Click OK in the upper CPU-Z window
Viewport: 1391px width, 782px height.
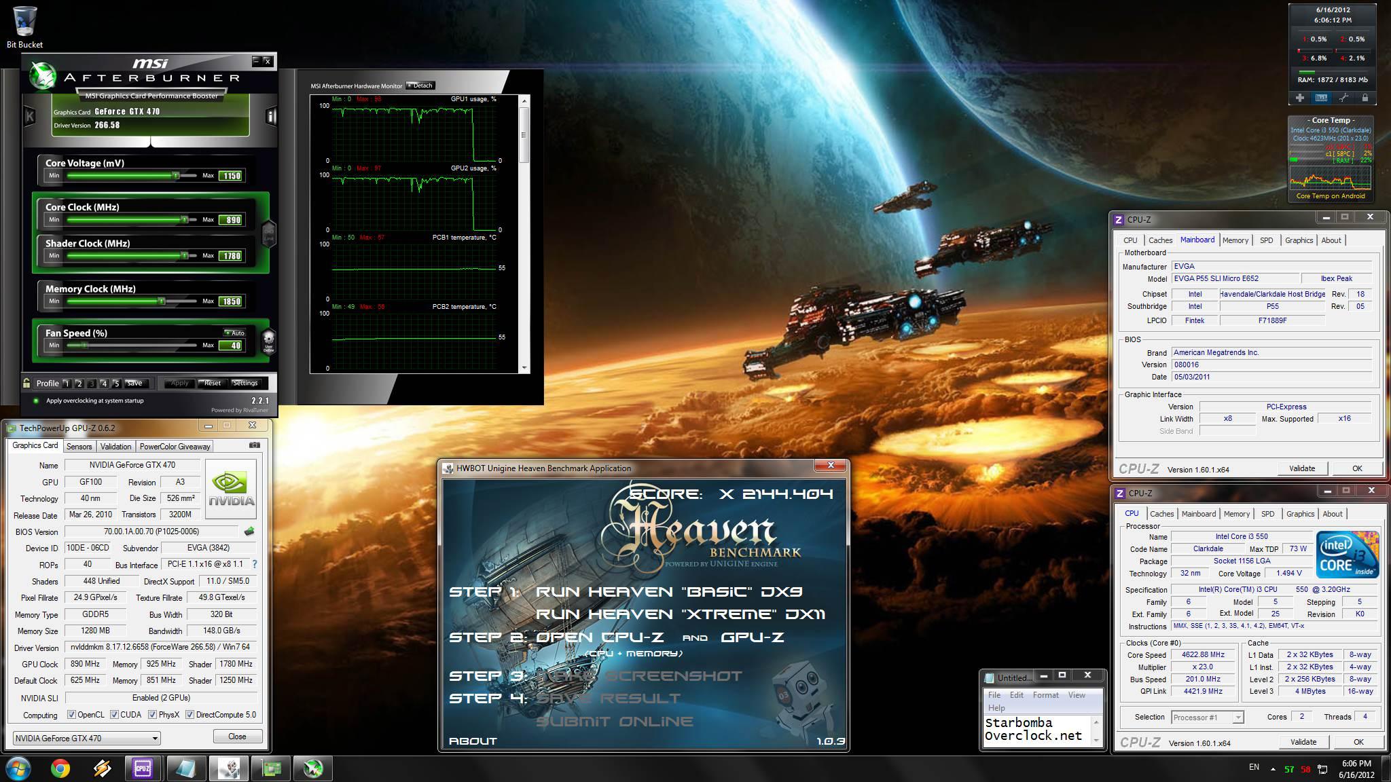(1356, 468)
